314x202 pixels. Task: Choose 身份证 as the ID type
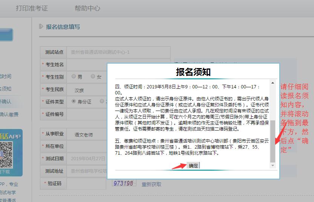(74, 101)
